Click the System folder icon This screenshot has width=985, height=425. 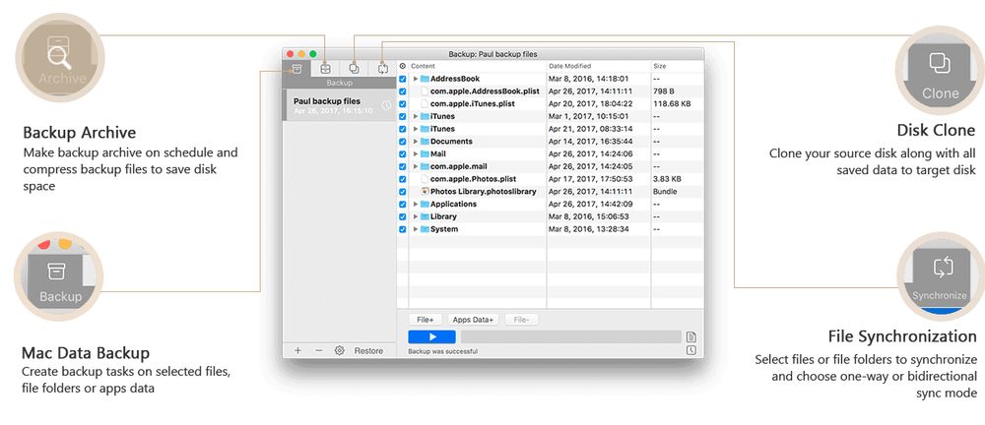(x=425, y=229)
